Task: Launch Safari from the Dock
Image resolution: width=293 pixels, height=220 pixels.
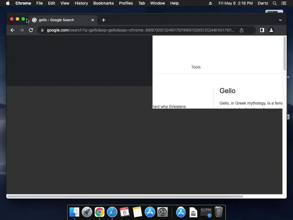Action: tap(112, 212)
